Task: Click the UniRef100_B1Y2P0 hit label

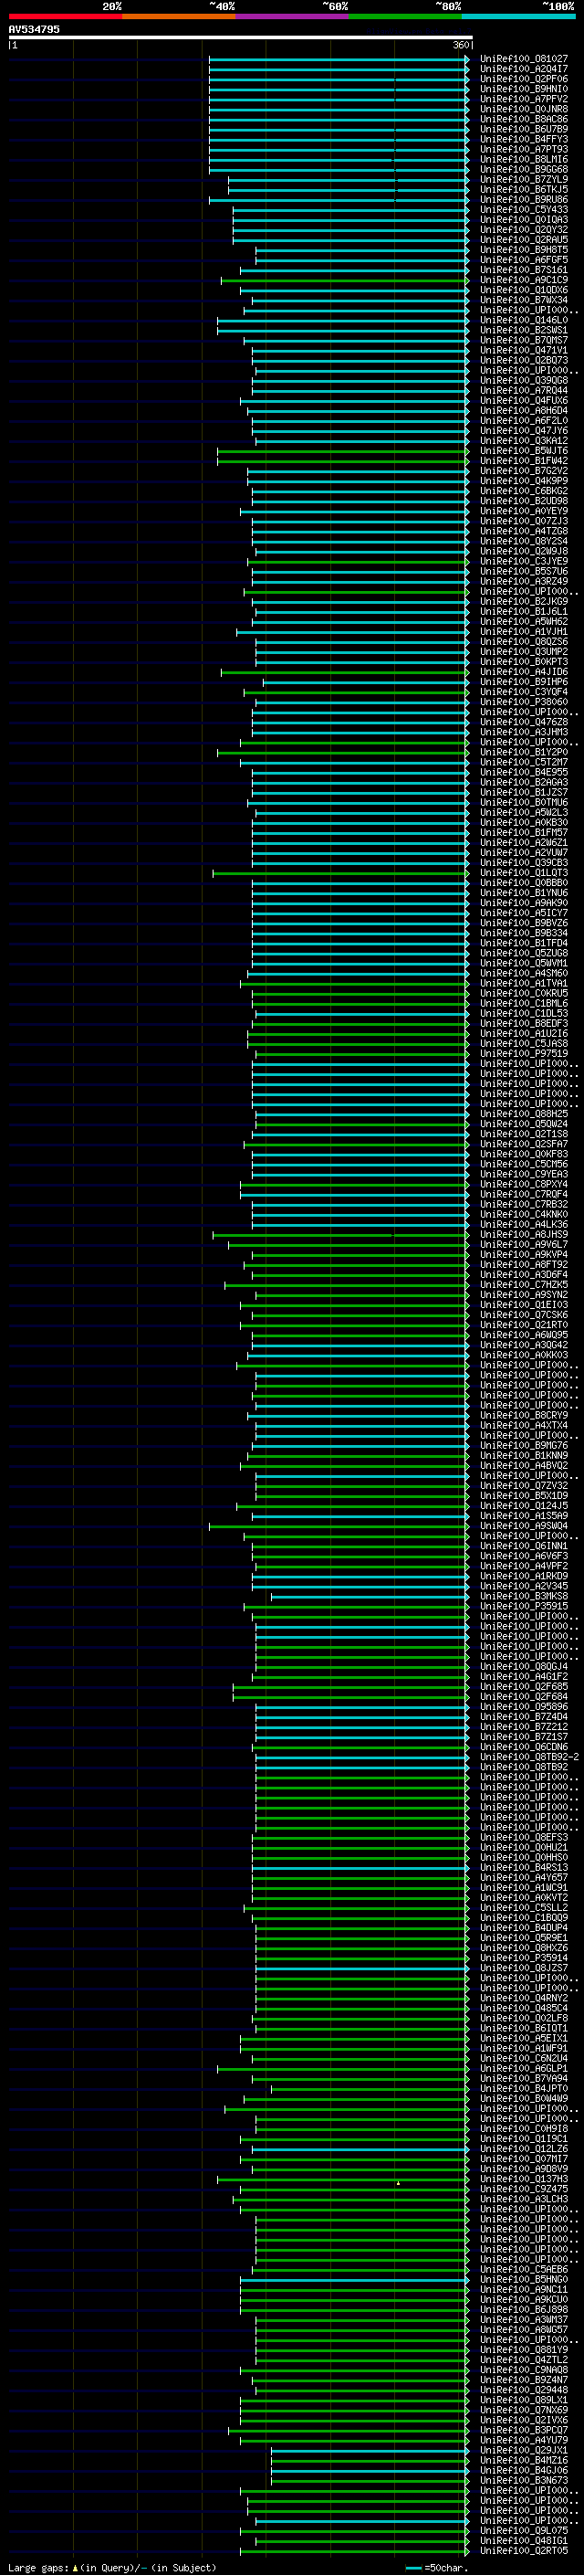Action: pyautogui.click(x=523, y=753)
